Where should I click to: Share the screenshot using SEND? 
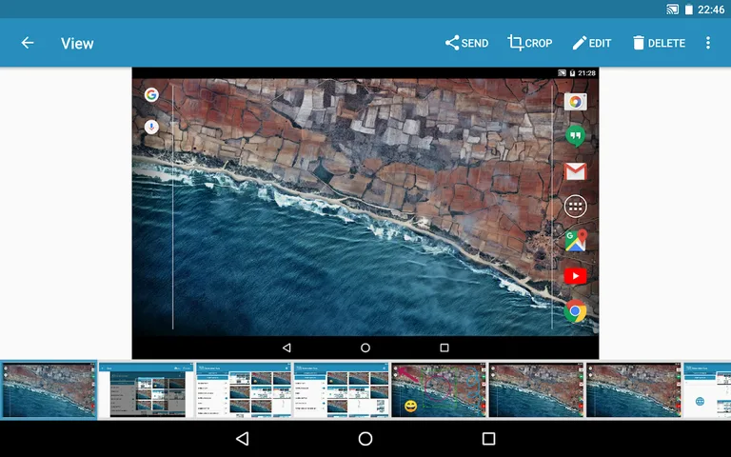(x=466, y=43)
